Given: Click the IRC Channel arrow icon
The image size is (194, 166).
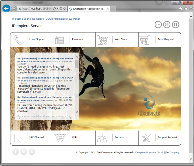Looking at the screenshot, I should point(18,138).
